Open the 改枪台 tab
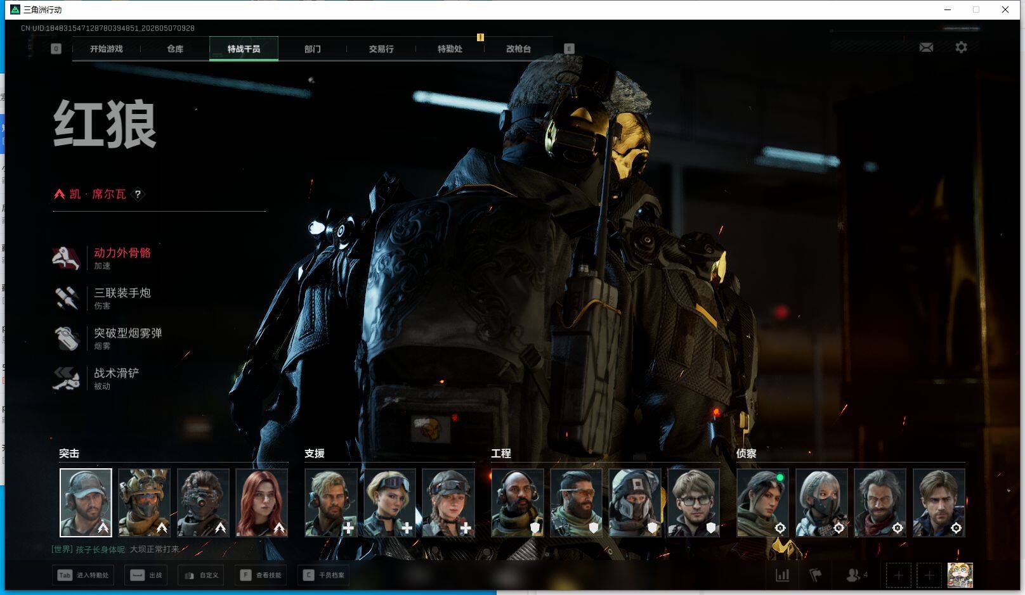The height and width of the screenshot is (595, 1025). tap(518, 49)
